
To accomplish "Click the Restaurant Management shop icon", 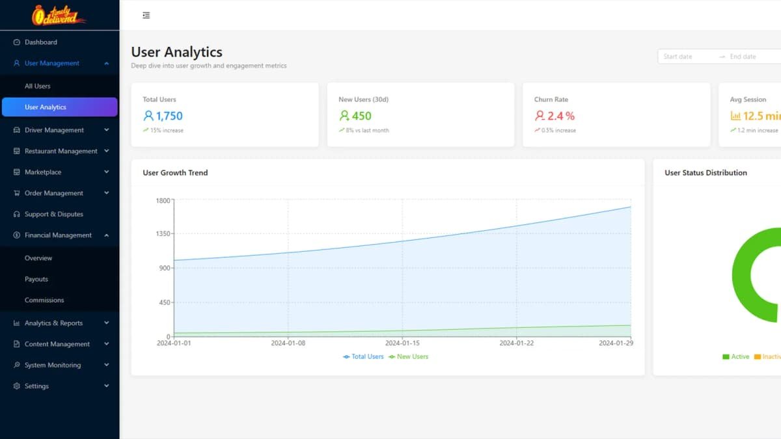I will pos(17,151).
